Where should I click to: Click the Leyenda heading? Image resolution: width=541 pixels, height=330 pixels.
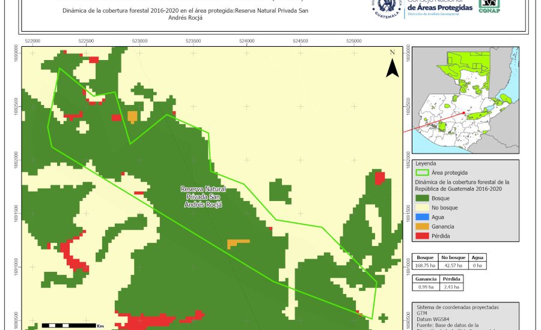[426, 163]
